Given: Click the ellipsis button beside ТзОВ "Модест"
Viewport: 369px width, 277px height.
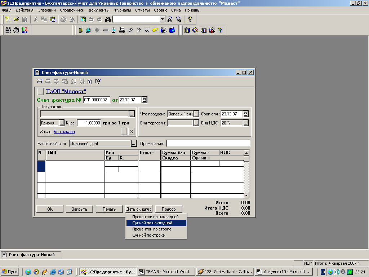Looking at the screenshot, I should (40, 92).
